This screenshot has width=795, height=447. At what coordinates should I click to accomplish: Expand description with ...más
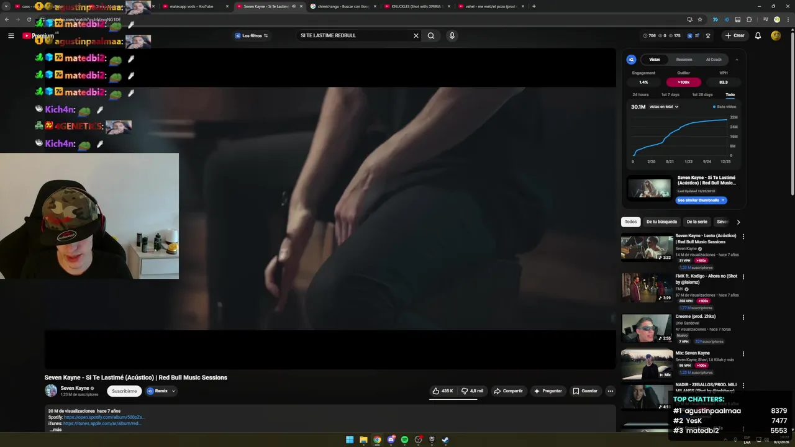(55, 430)
